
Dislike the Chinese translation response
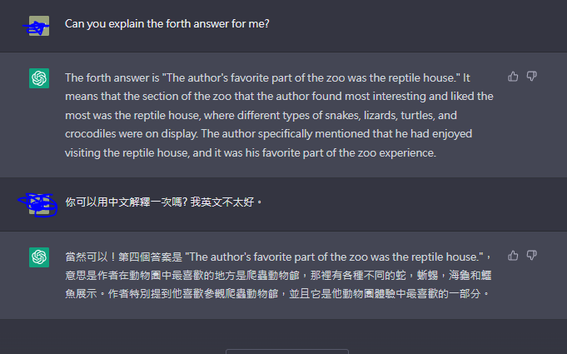pos(532,255)
